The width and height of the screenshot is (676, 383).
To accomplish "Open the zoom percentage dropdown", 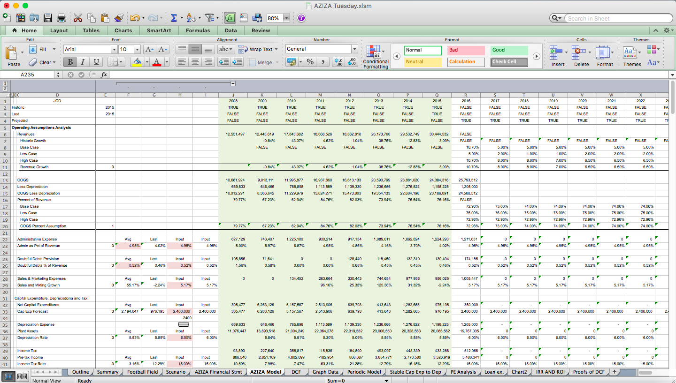I will coord(286,18).
